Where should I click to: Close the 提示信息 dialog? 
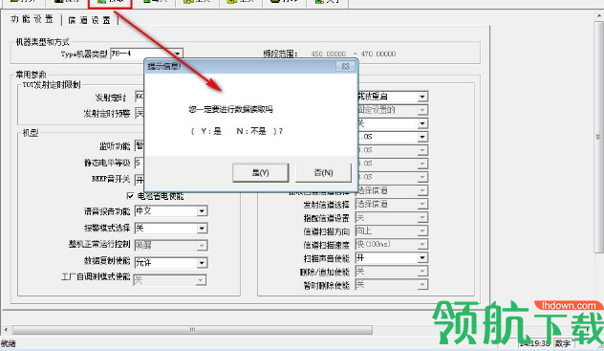(346, 66)
